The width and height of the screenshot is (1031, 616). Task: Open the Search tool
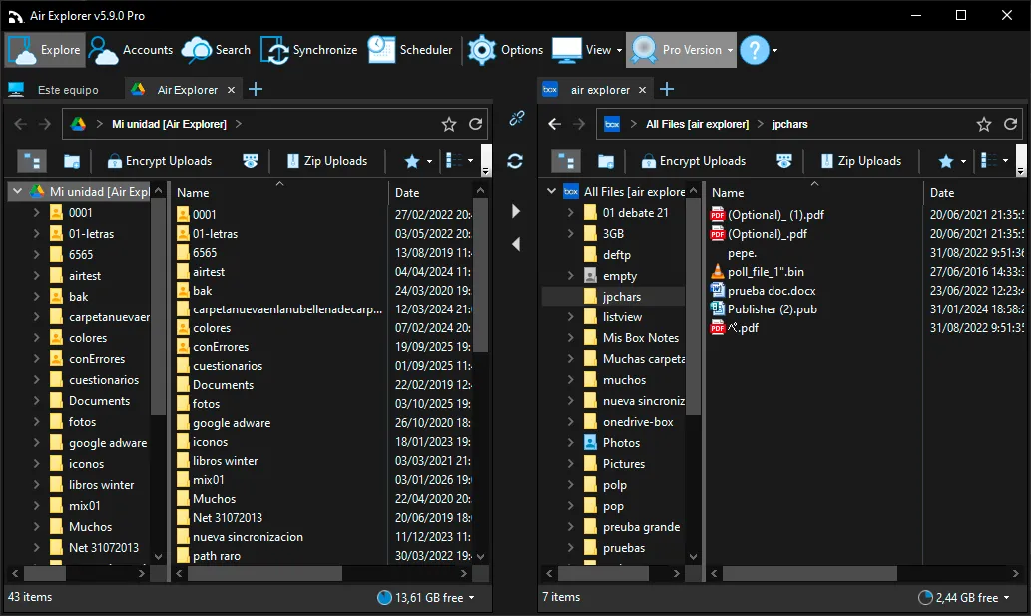point(216,50)
